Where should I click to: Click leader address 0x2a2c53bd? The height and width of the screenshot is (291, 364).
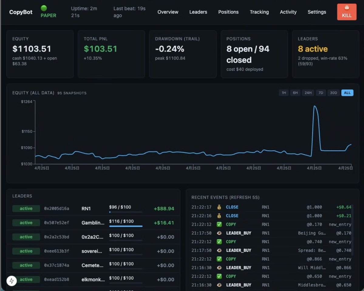click(x=57, y=237)
